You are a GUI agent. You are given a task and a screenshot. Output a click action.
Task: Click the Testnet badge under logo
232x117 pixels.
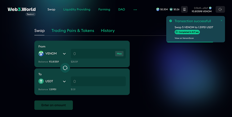click(x=30, y=14)
